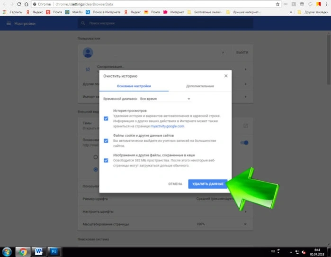The image size is (331, 257).
Task: Open themes via the external-link icon
Action: [245, 126]
